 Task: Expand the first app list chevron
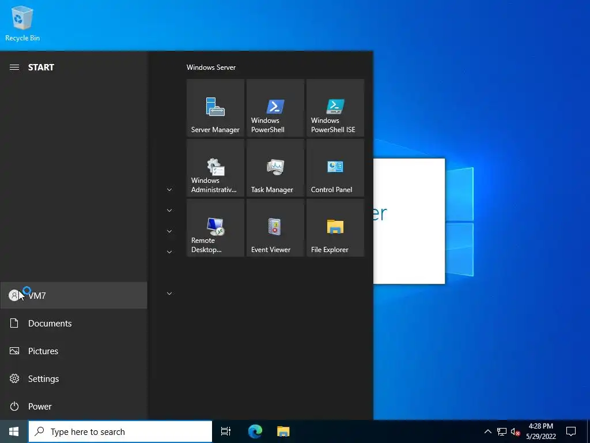pyautogui.click(x=169, y=190)
